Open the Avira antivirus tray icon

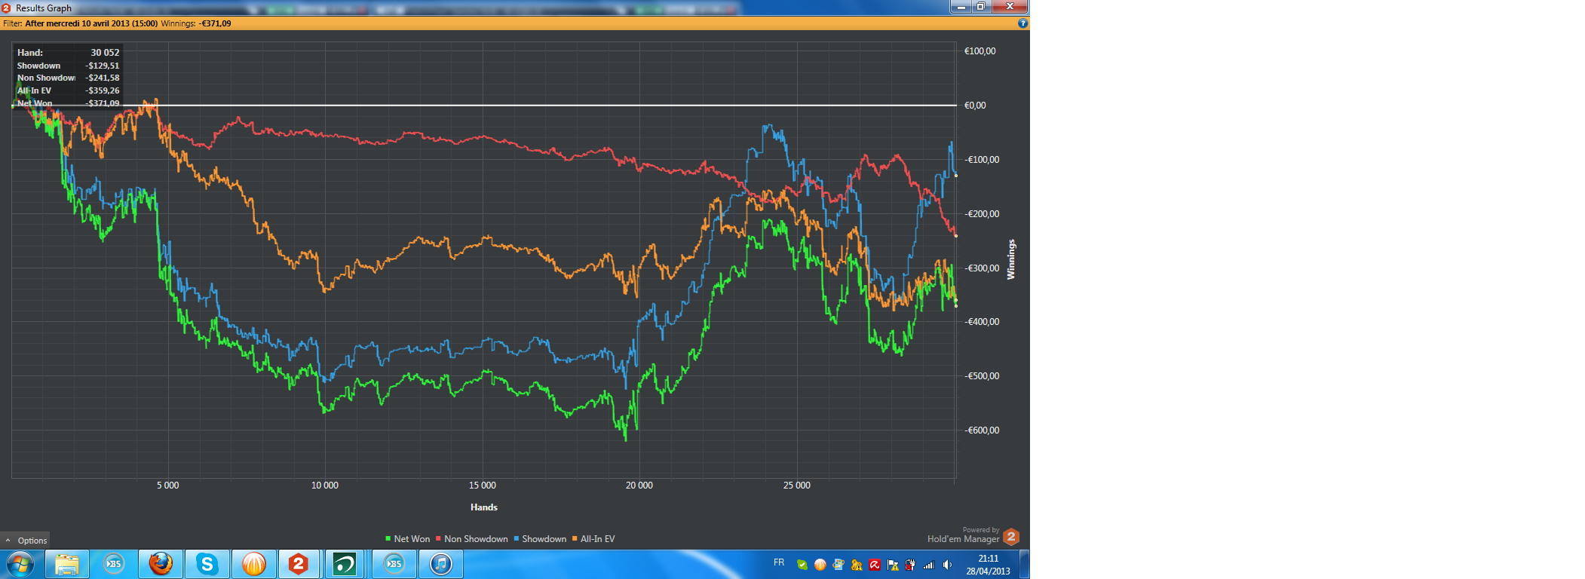pyautogui.click(x=875, y=565)
